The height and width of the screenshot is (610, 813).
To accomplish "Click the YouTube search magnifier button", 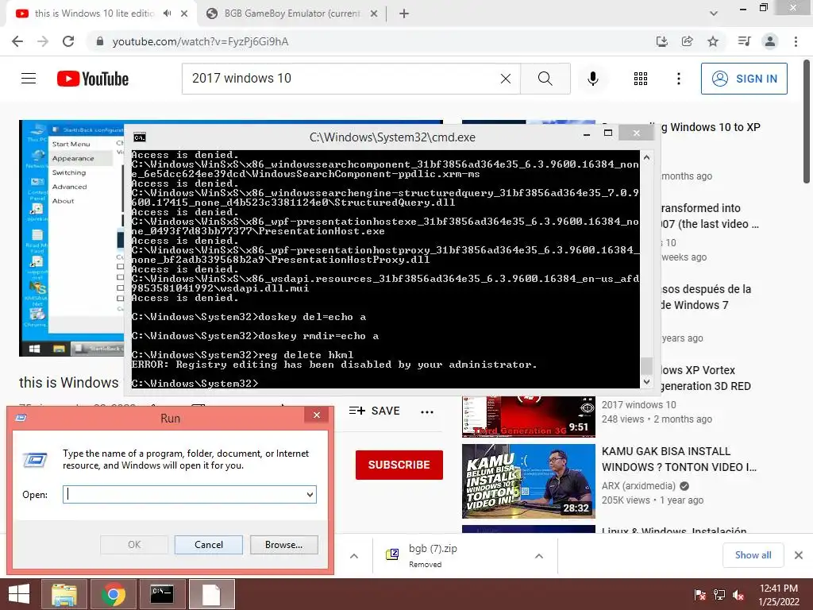I will 545,79.
